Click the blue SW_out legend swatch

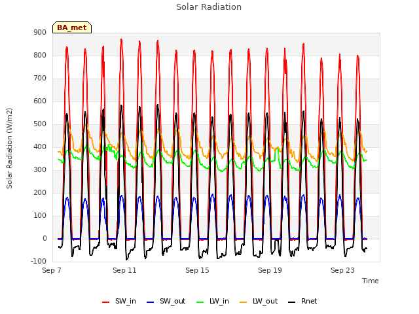coord(151,302)
